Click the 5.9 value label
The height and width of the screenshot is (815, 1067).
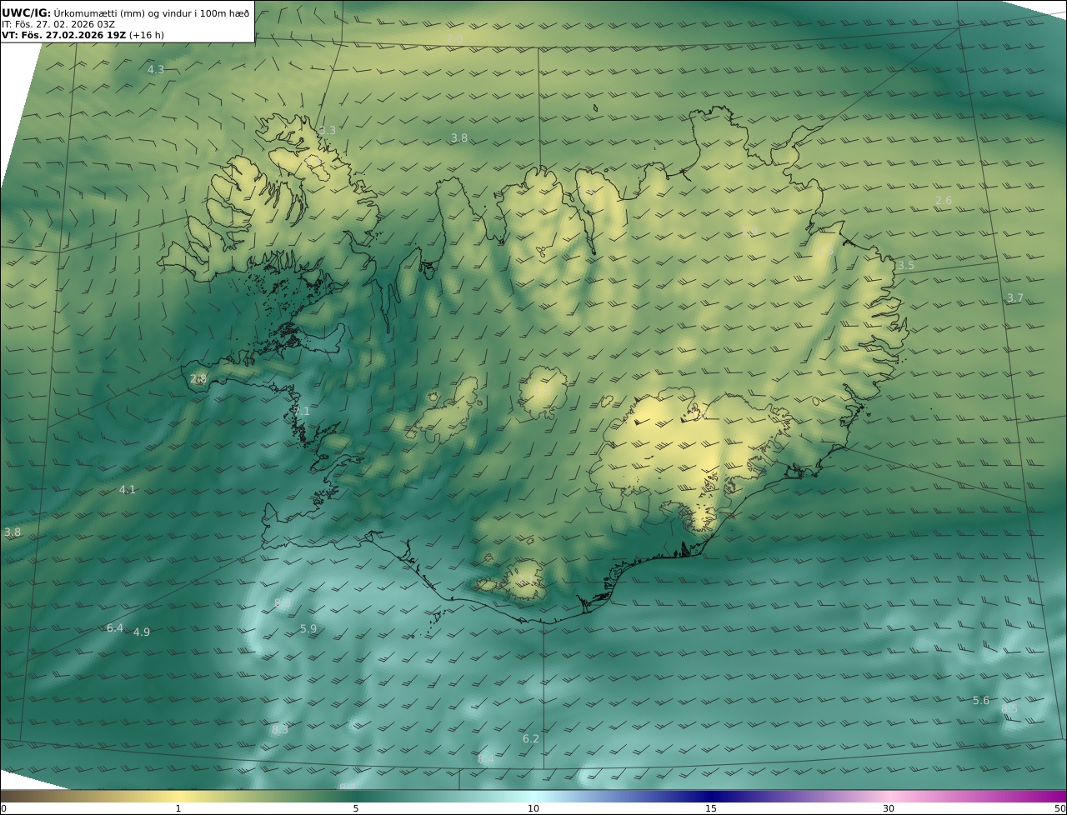pyautogui.click(x=308, y=629)
